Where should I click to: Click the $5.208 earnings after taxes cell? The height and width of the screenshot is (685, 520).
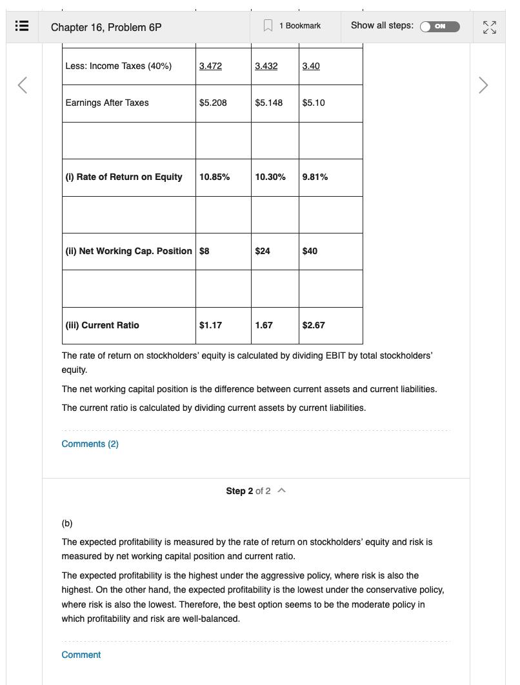(x=214, y=103)
